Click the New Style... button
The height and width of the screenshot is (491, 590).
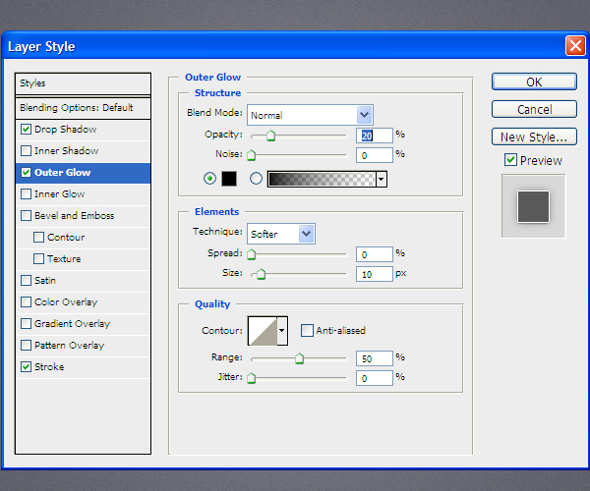534,136
